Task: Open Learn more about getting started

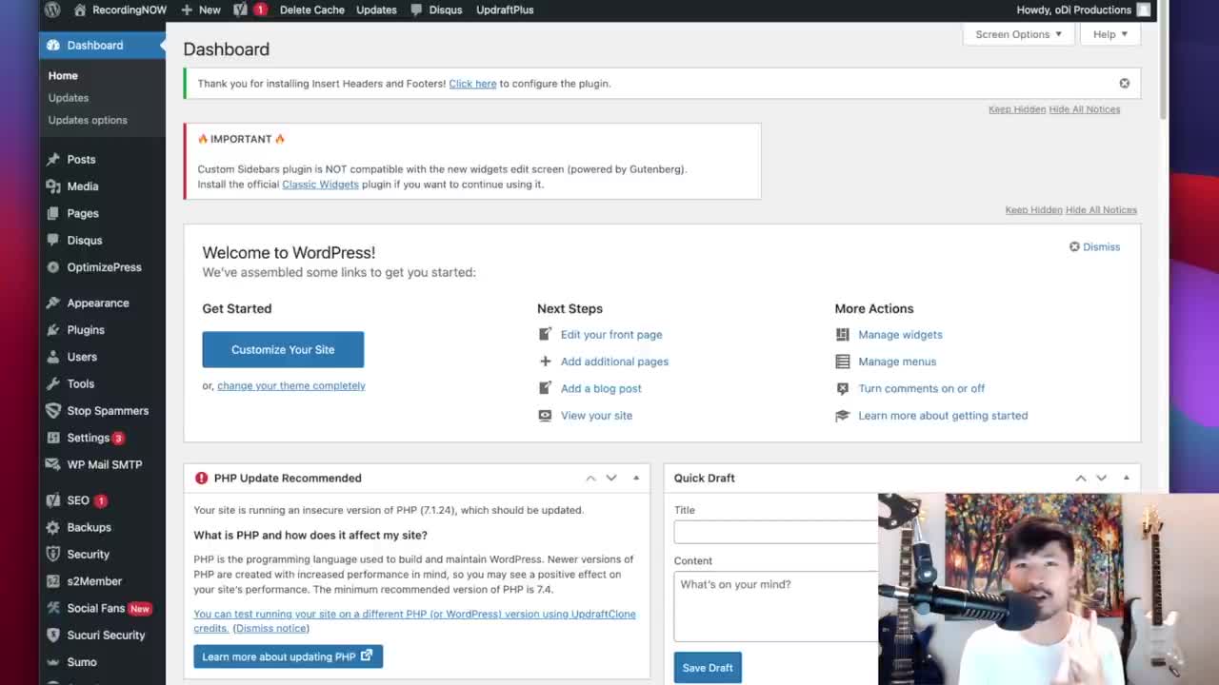Action: [x=943, y=416]
